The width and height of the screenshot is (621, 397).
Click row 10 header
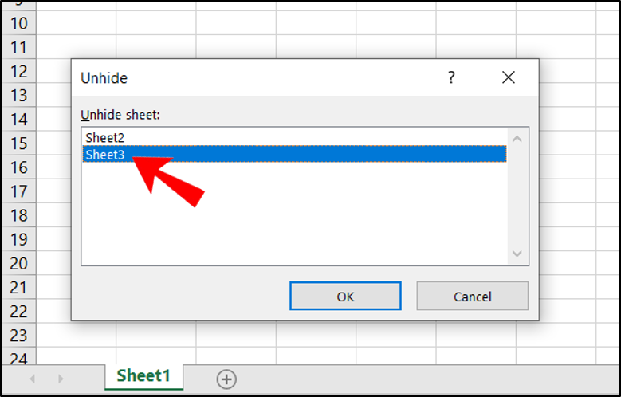coord(18,23)
